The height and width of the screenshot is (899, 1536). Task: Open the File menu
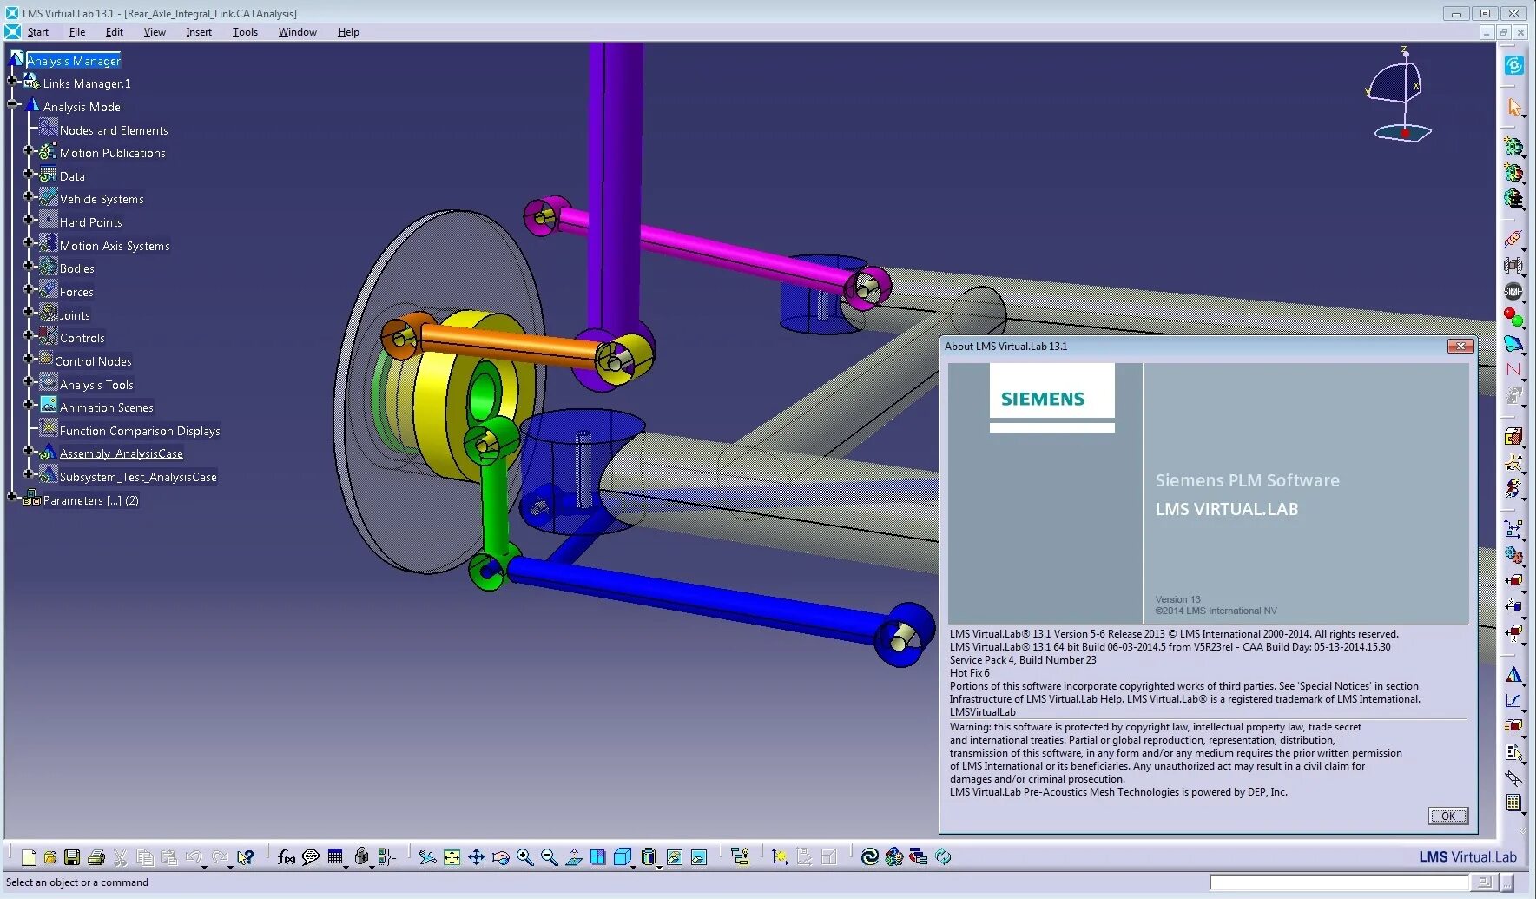[x=77, y=32]
